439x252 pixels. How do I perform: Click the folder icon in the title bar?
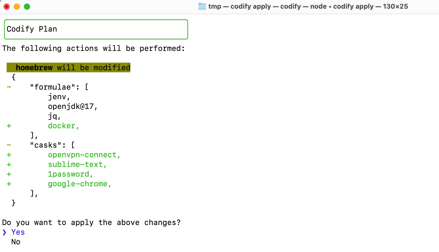202,6
